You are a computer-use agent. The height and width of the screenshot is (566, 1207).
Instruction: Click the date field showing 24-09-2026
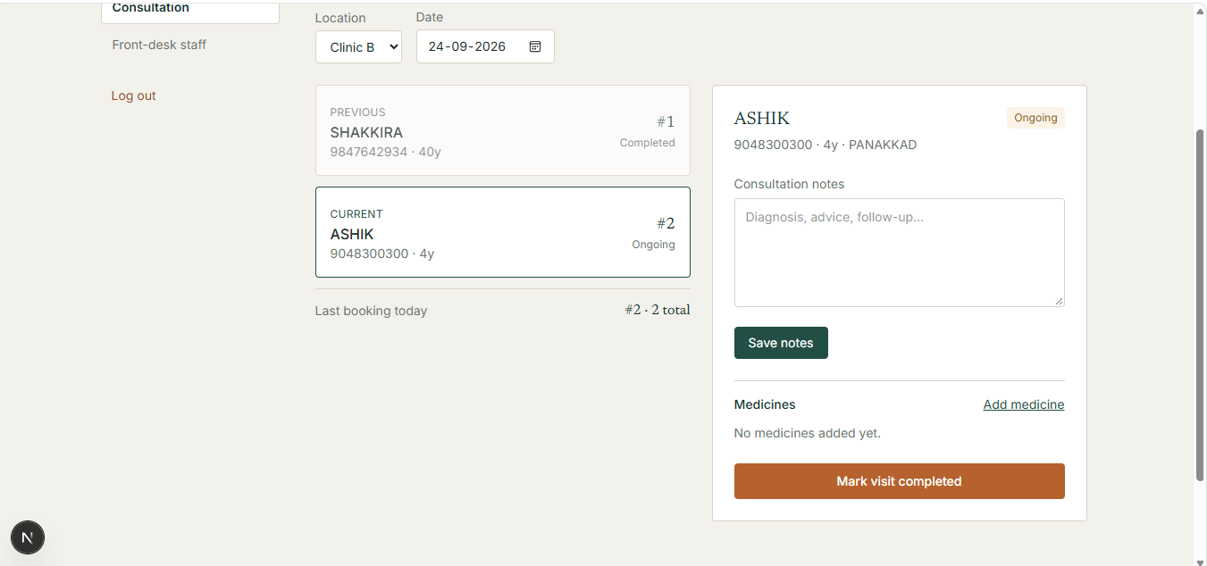(485, 46)
